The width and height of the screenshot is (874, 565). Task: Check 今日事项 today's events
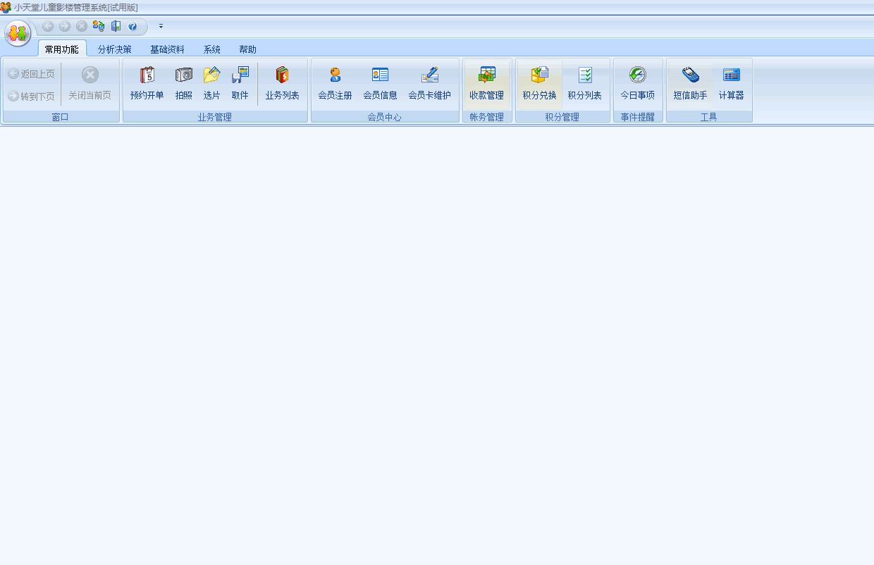click(637, 83)
